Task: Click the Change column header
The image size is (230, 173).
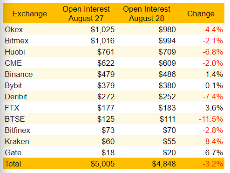Action: click(201, 14)
